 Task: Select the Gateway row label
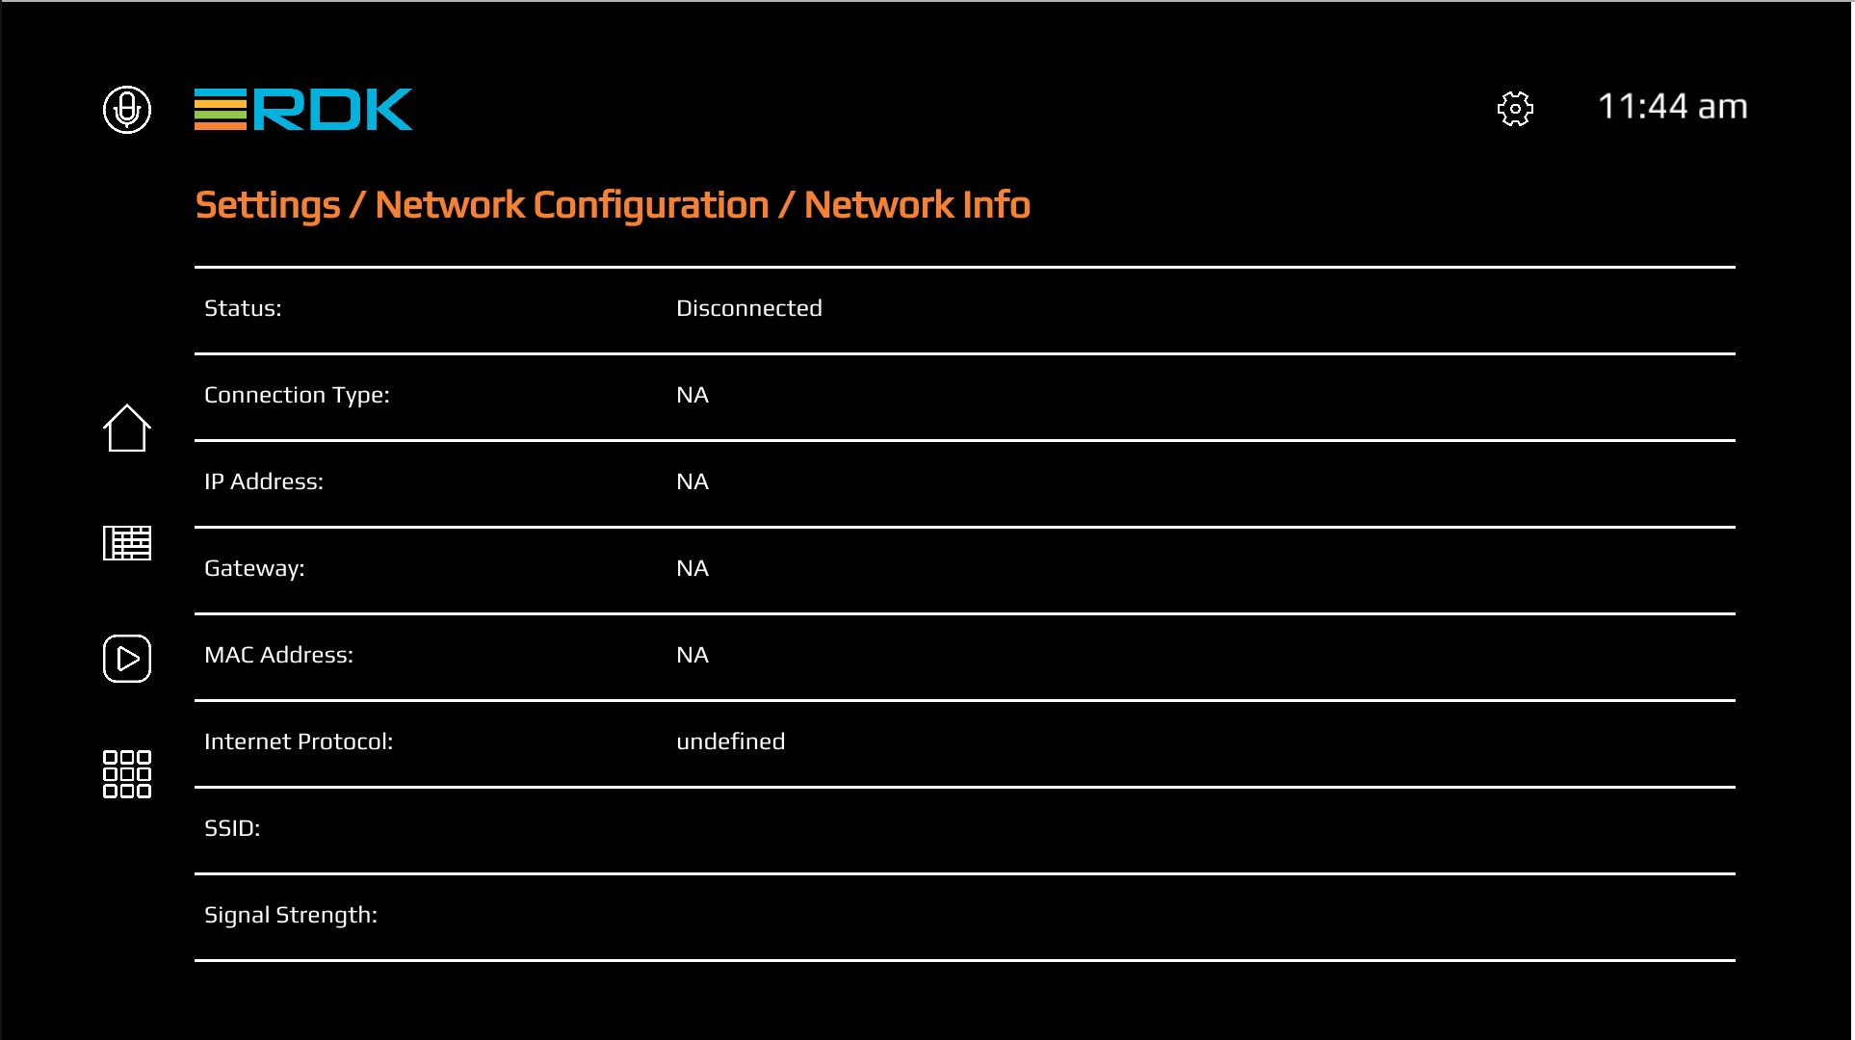point(254,568)
